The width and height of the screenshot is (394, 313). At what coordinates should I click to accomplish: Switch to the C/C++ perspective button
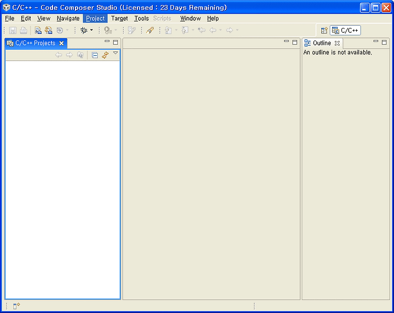click(x=345, y=31)
